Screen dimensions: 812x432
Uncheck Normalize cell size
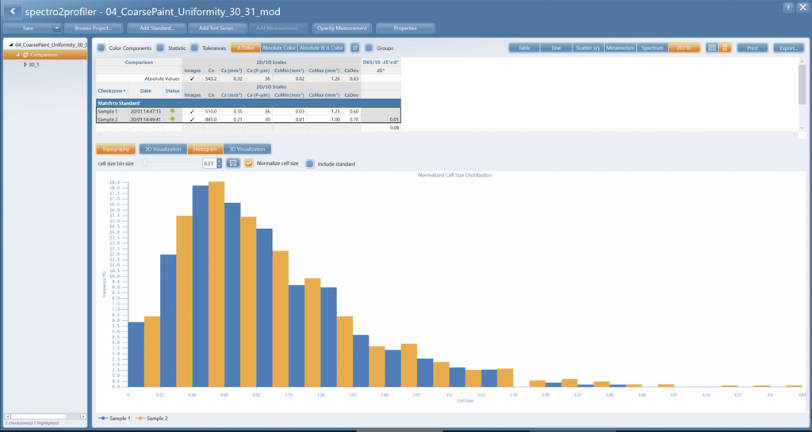pos(248,163)
